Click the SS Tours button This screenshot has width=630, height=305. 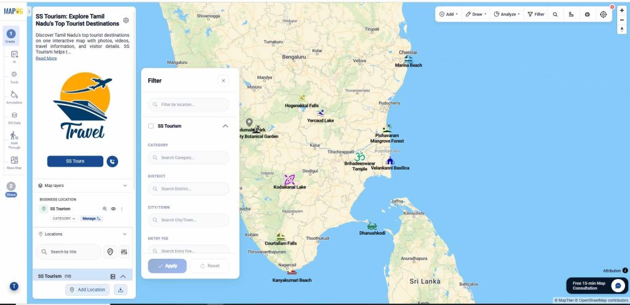coord(75,161)
